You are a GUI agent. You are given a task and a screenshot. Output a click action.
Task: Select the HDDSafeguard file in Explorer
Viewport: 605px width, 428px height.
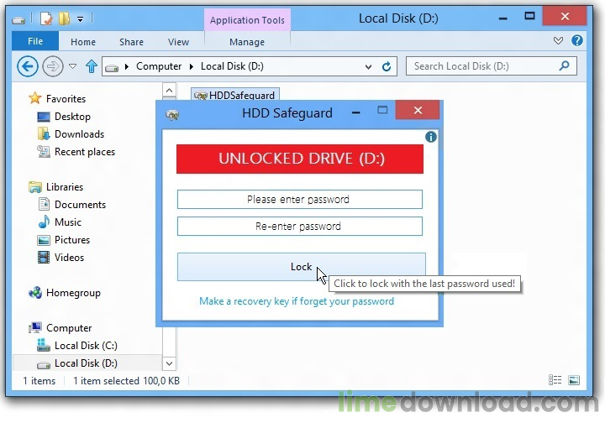pyautogui.click(x=235, y=94)
